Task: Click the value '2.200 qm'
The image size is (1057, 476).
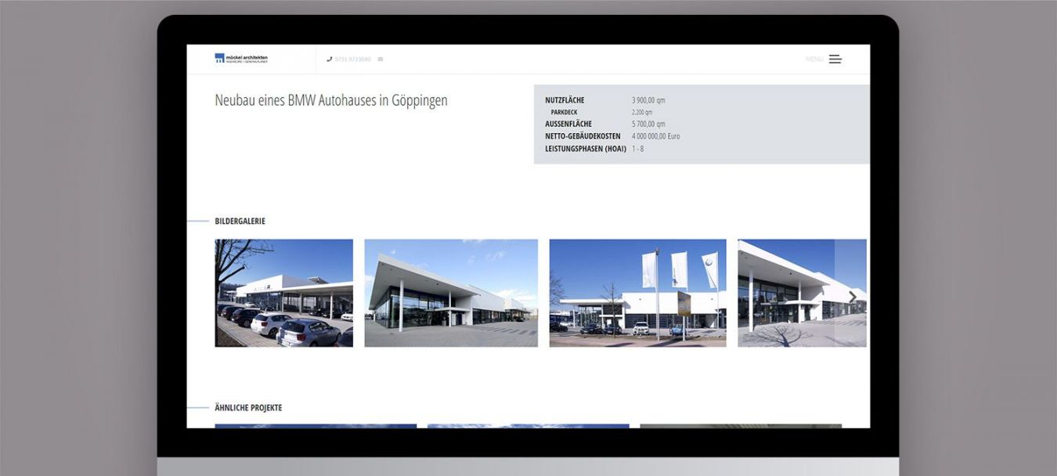Action: pyautogui.click(x=642, y=112)
